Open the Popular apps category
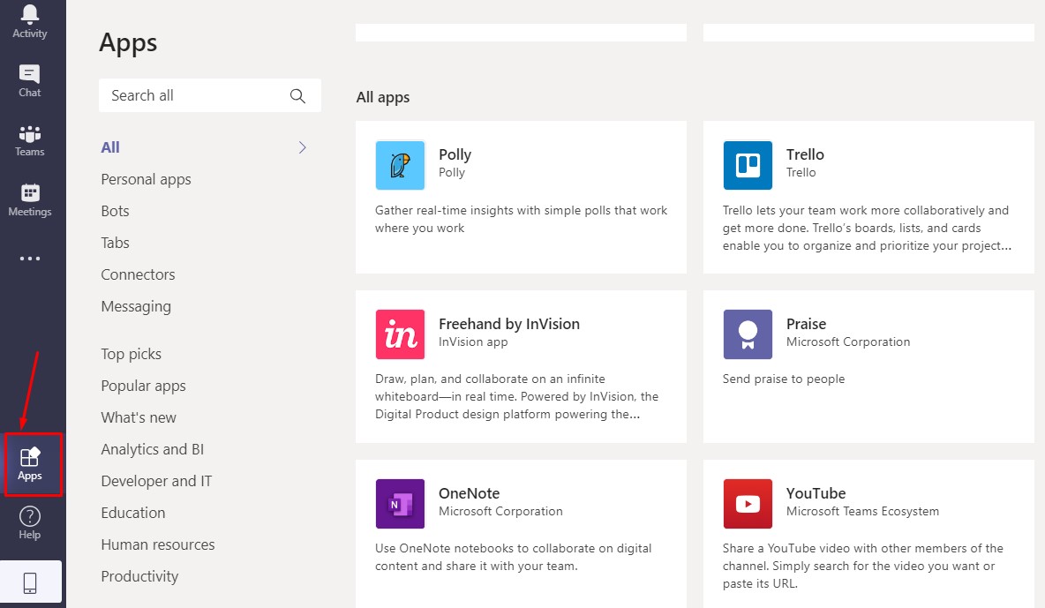This screenshot has width=1045, height=608. [143, 386]
